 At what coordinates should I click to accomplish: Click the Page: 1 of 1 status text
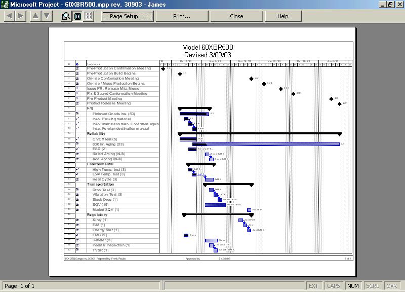(19, 286)
